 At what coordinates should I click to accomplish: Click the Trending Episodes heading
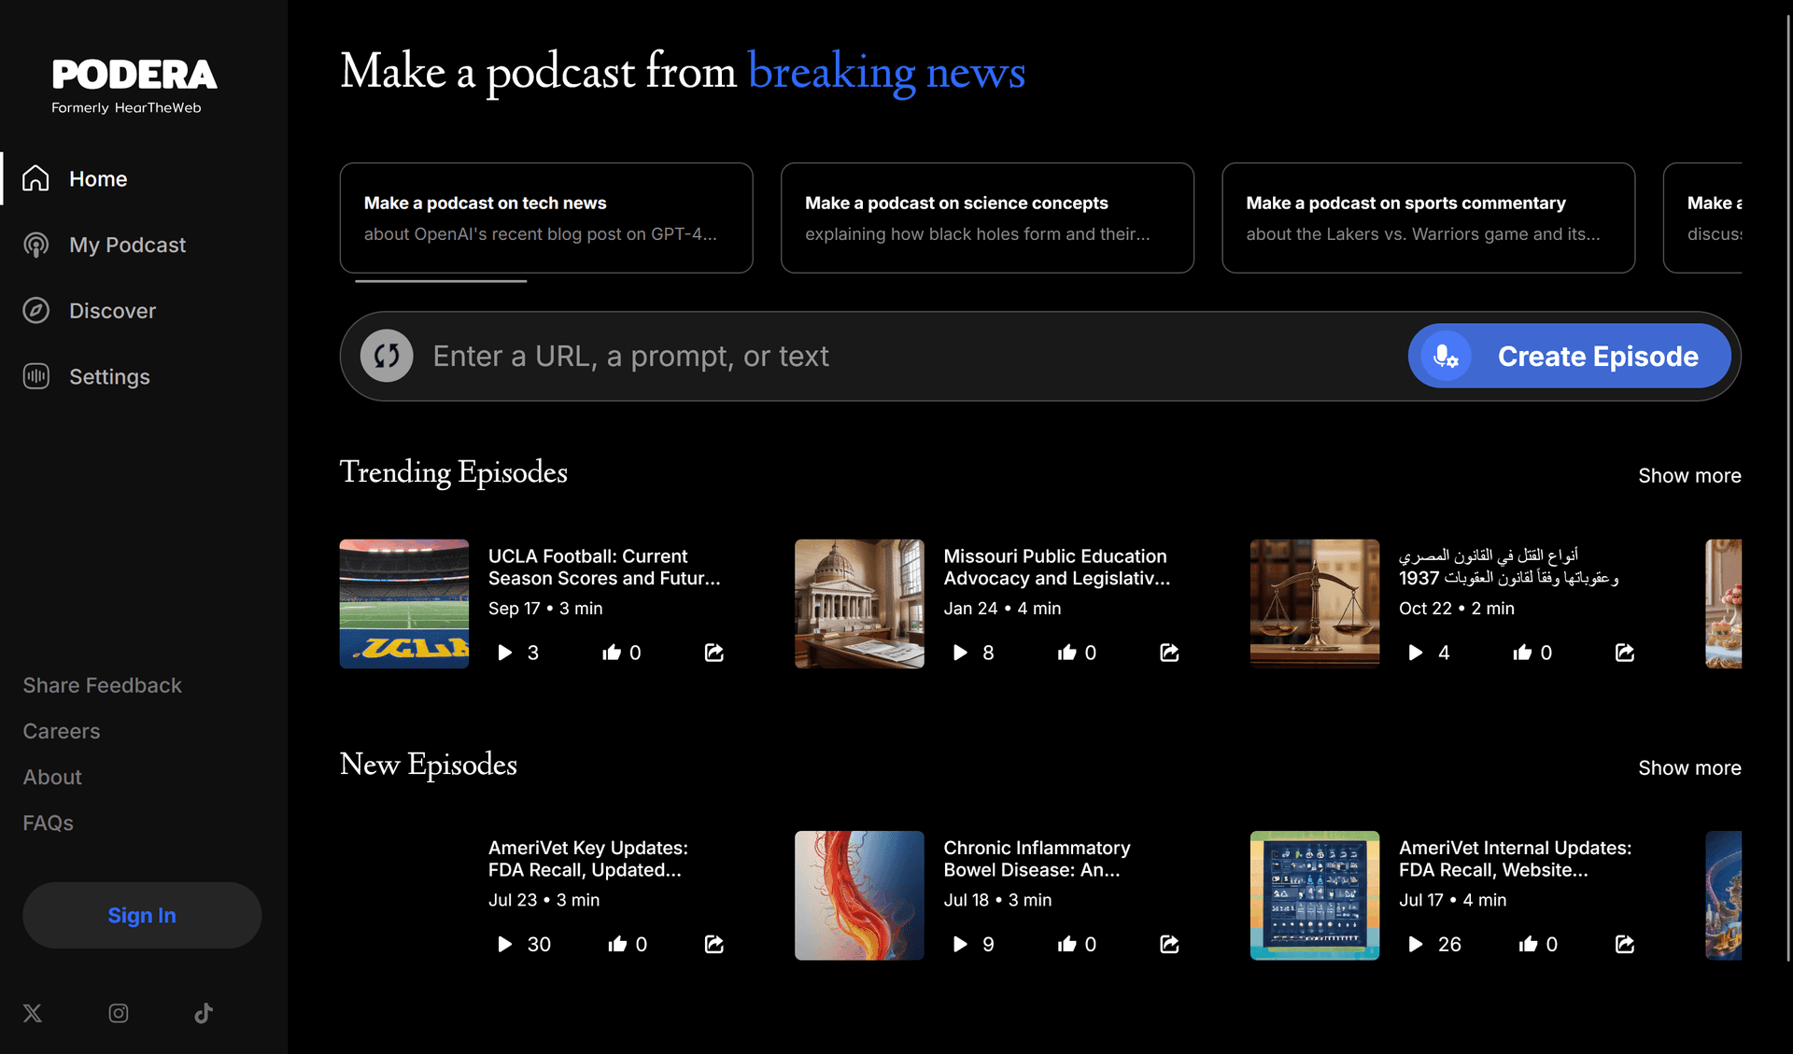tap(454, 472)
